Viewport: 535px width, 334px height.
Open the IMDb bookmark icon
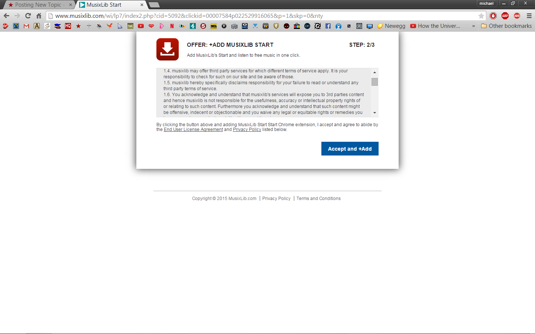click(214, 26)
